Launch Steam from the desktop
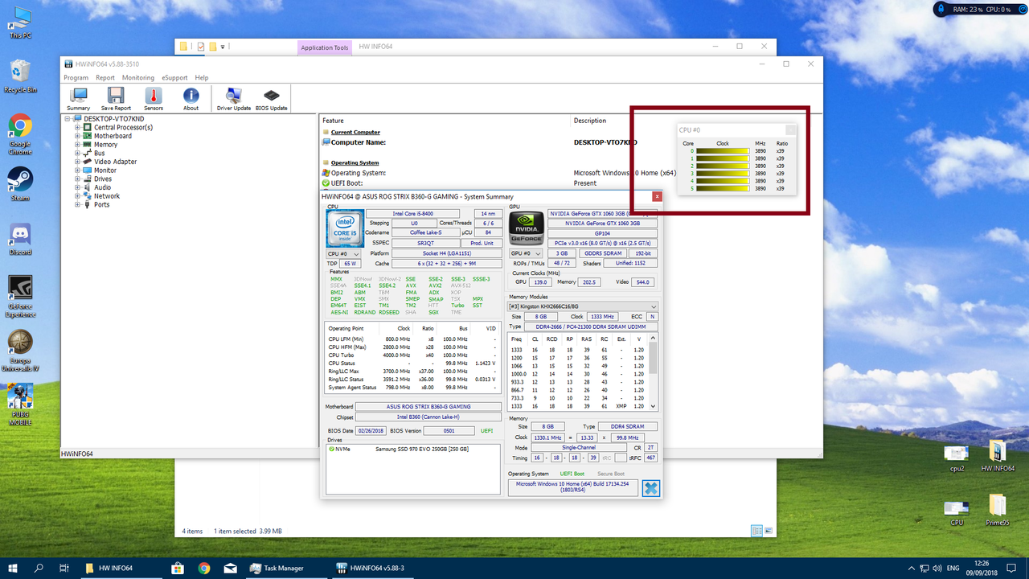 point(20,184)
